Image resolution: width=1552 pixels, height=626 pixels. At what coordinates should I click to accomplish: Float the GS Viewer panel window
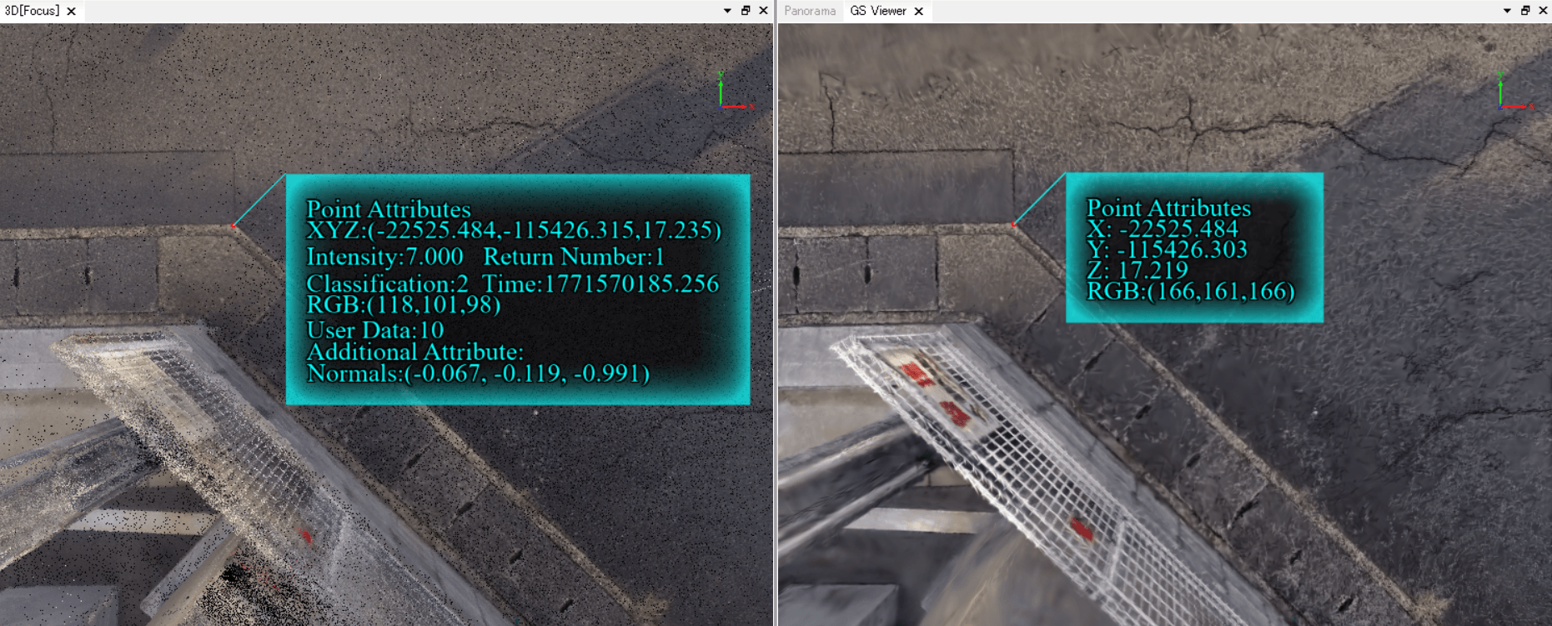pos(1525,11)
